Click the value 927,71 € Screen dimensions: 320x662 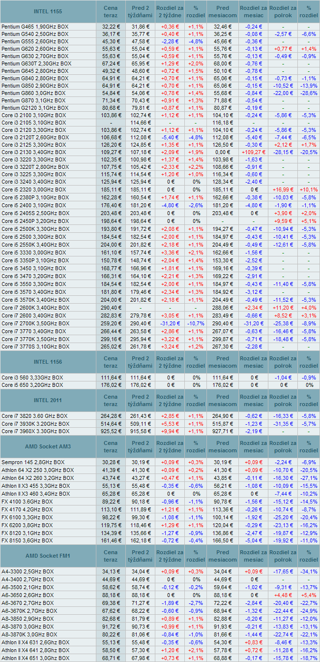(x=223, y=431)
